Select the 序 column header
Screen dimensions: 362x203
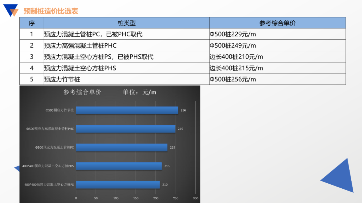tap(32, 23)
